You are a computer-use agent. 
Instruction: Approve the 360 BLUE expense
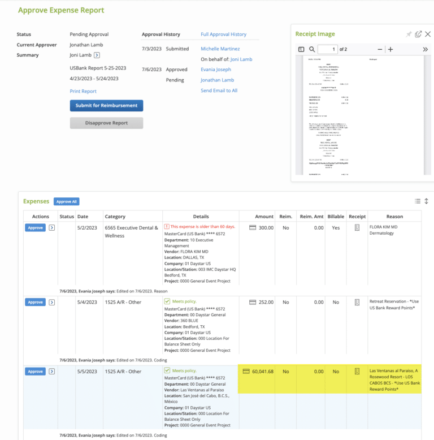[35, 303]
